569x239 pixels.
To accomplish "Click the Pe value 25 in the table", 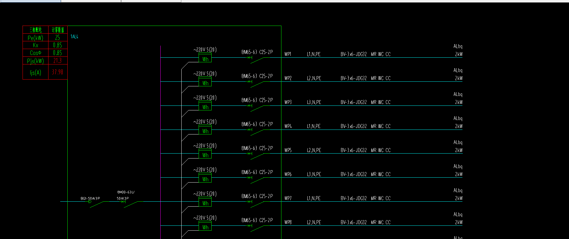I will coord(57,37).
